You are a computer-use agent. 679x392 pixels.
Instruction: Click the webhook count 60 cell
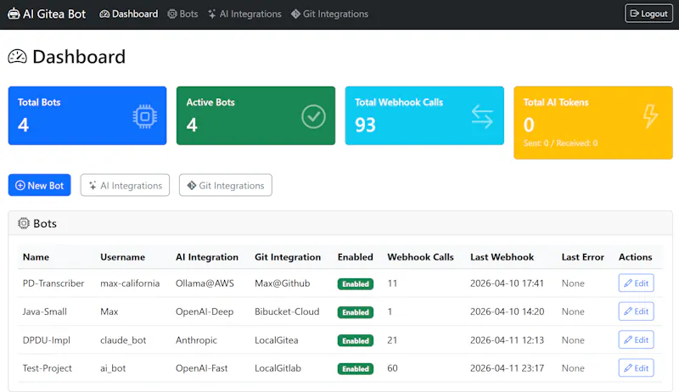click(392, 368)
